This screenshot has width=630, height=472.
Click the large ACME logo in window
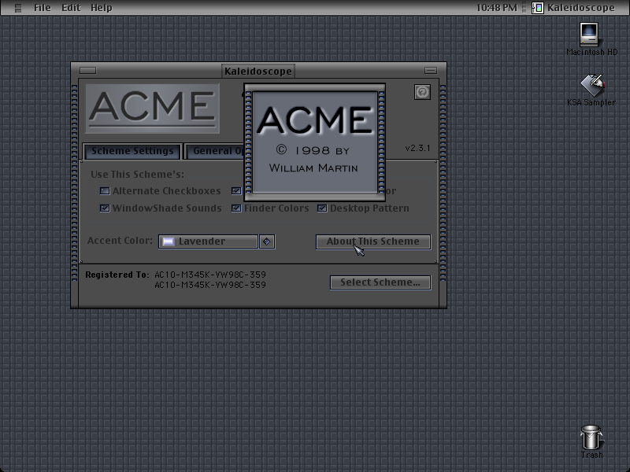152,108
